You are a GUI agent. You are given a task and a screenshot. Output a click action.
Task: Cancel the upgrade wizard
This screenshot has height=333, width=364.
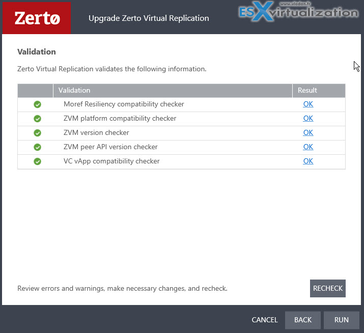(265, 320)
